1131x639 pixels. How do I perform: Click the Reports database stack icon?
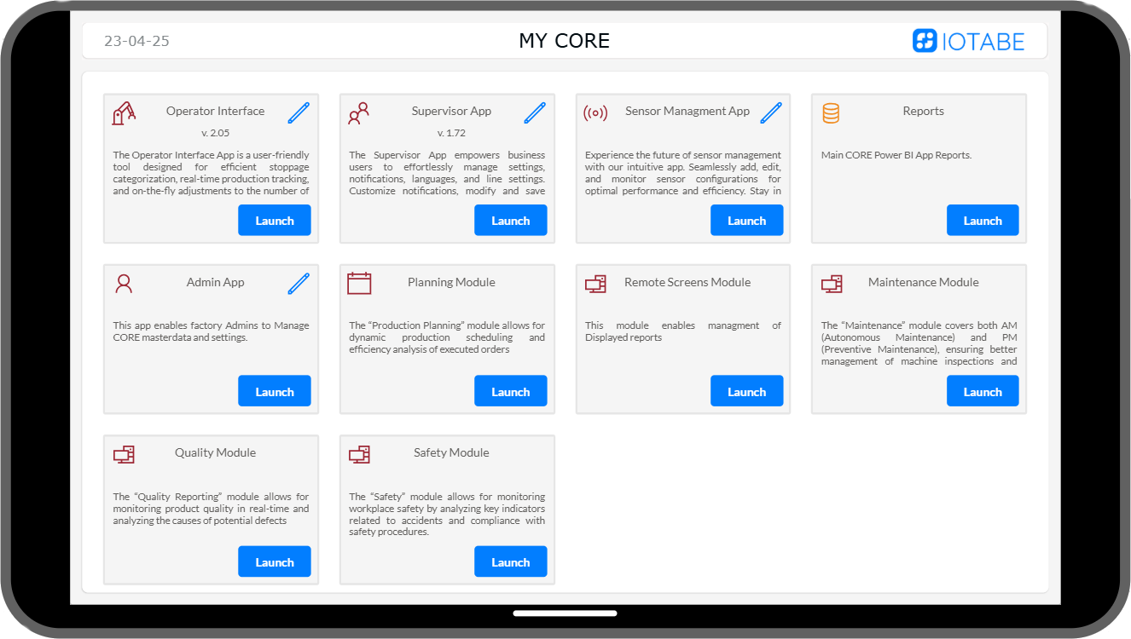point(831,112)
